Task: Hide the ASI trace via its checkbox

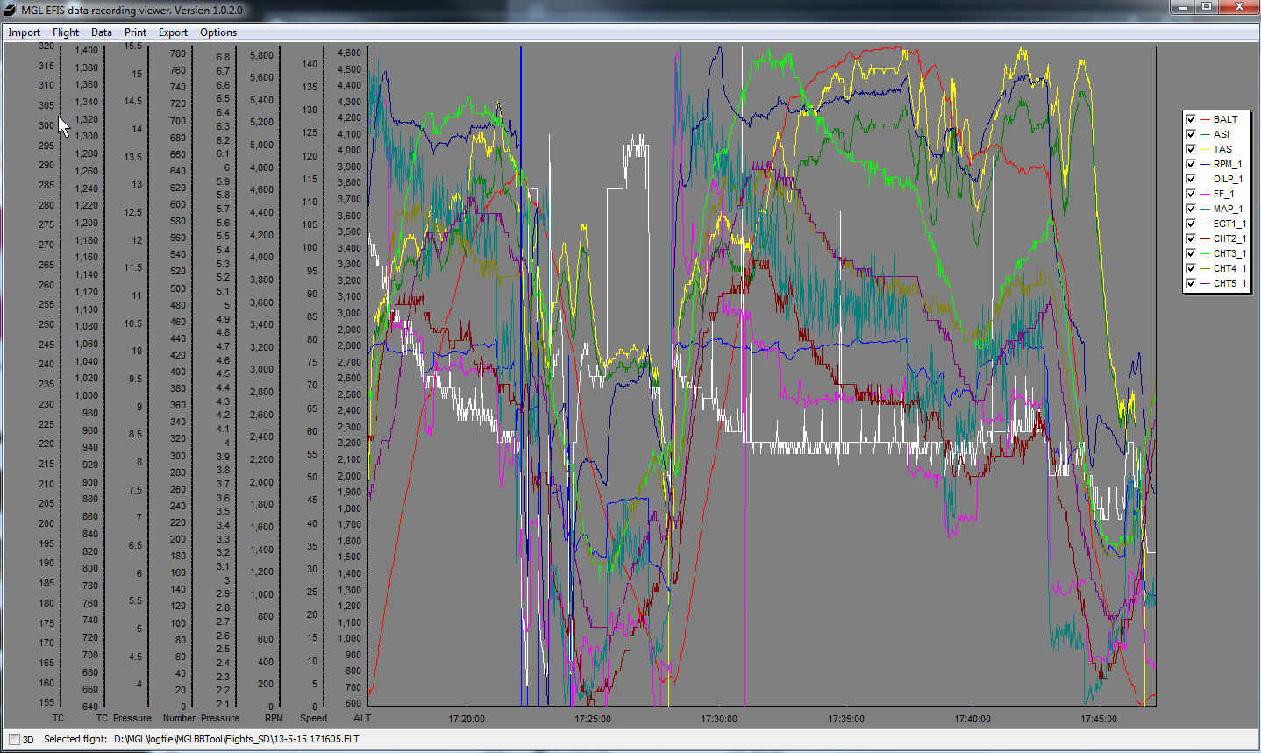Action: (1191, 134)
